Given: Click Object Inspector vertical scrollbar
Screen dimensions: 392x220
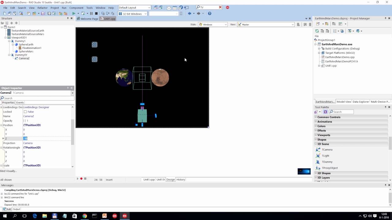Looking at the screenshot, I should click(x=73, y=131).
